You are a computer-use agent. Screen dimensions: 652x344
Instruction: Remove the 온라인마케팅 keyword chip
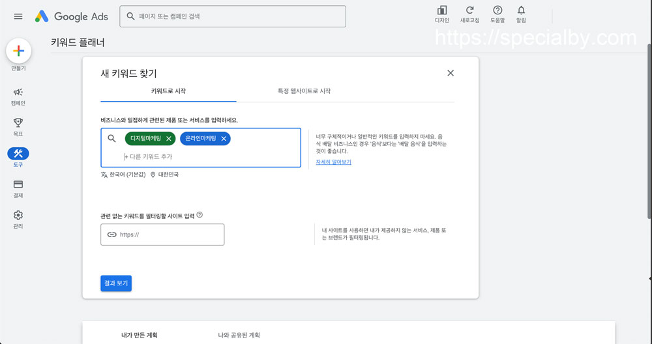click(x=223, y=139)
